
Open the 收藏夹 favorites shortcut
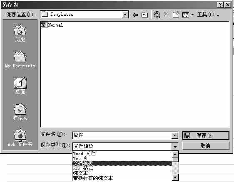point(20,112)
